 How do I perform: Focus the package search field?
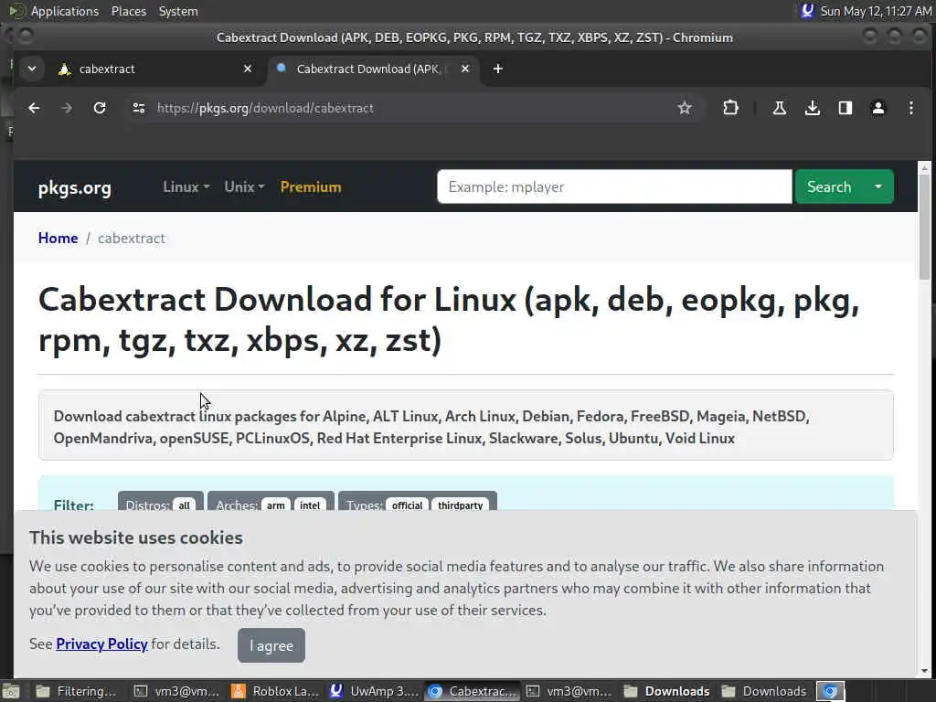coord(614,186)
